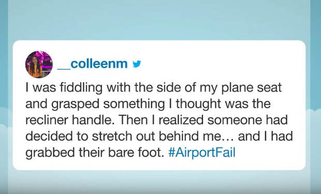Click the empty white area right of the Twitter bird

tap(221, 64)
